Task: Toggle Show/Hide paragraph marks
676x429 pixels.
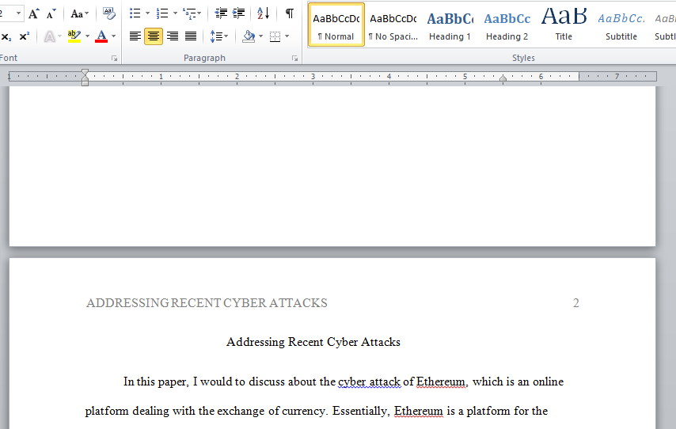Action: coord(290,13)
